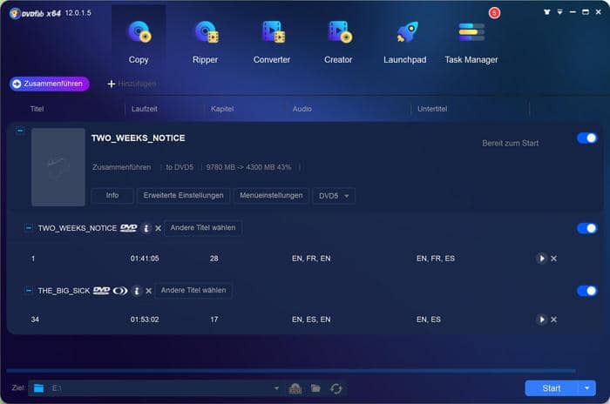
Task: Click runtime 01:53:02 of title 34
Action: pos(145,320)
